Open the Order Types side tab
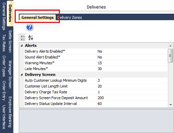This screenshot has height=133, width=174. 4,66
